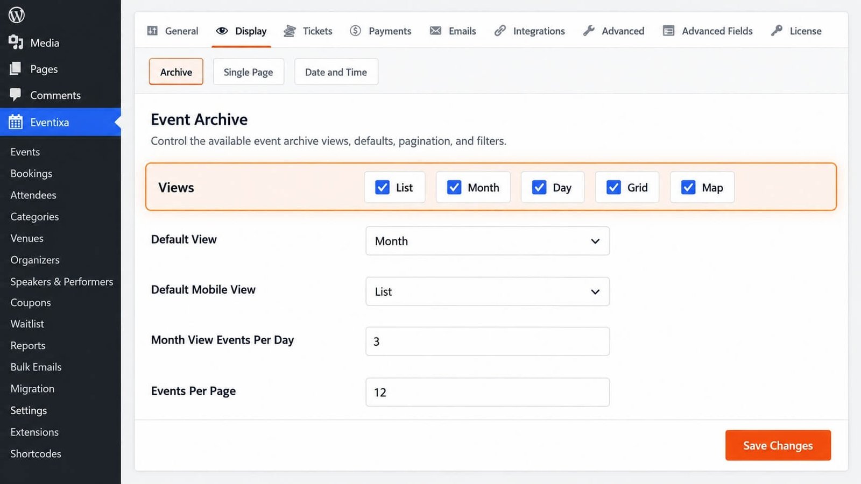Screen dimensions: 861x484
Task: Click the Events Per Page field
Action: point(488,392)
